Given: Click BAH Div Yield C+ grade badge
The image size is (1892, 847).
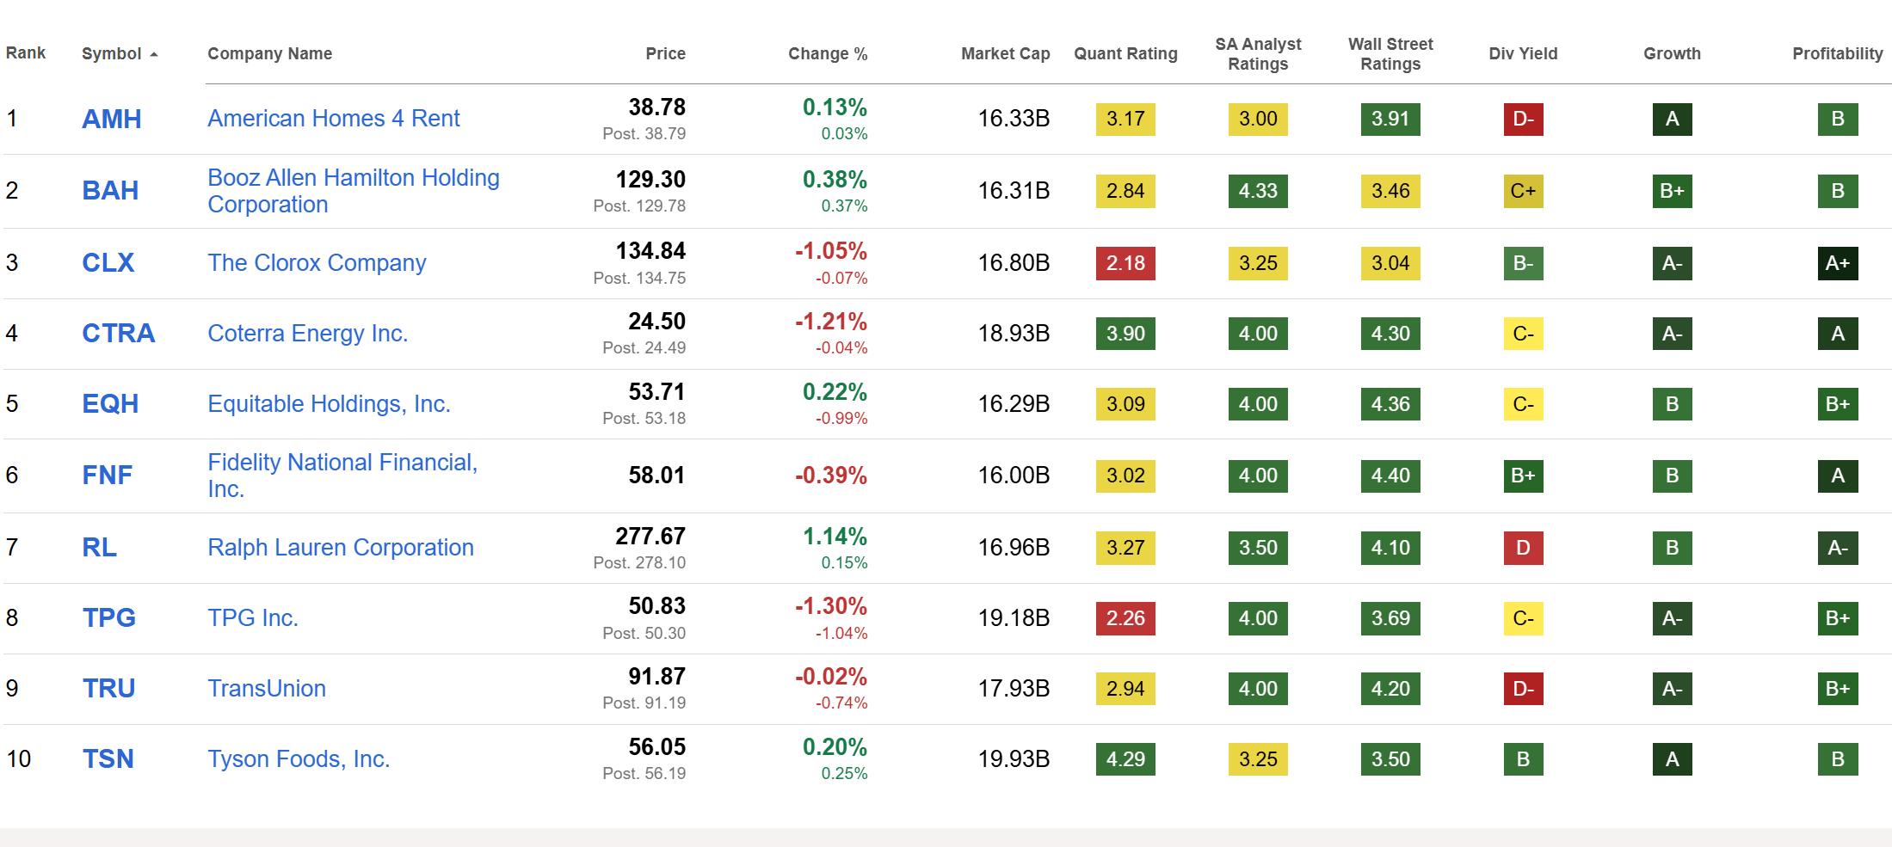Looking at the screenshot, I should click(x=1523, y=191).
